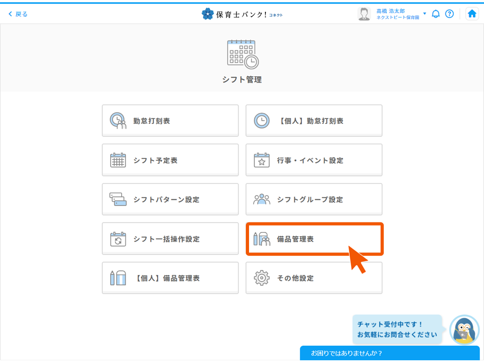Image resolution: width=484 pixels, height=363 pixels.
Task: Go back using 戻る link
Action: click(x=18, y=14)
